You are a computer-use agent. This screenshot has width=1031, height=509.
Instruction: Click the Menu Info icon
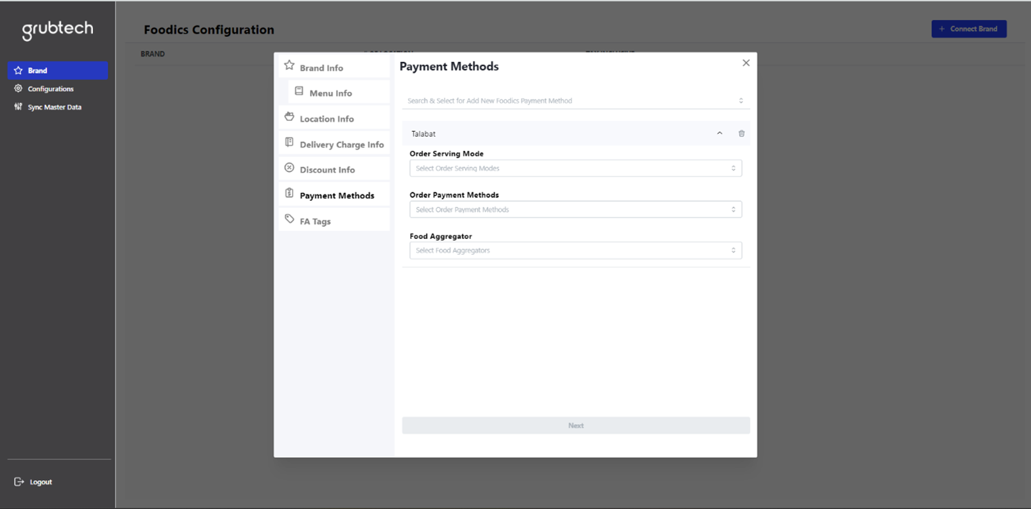pos(299,91)
